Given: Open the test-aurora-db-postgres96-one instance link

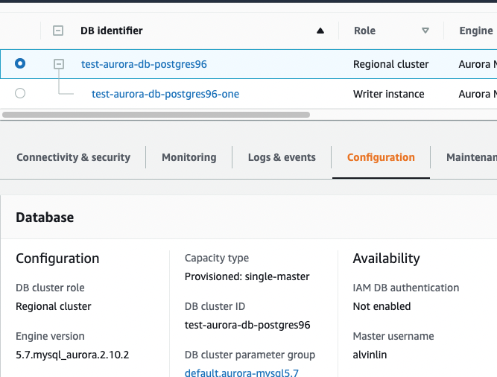Looking at the screenshot, I should pyautogui.click(x=165, y=94).
